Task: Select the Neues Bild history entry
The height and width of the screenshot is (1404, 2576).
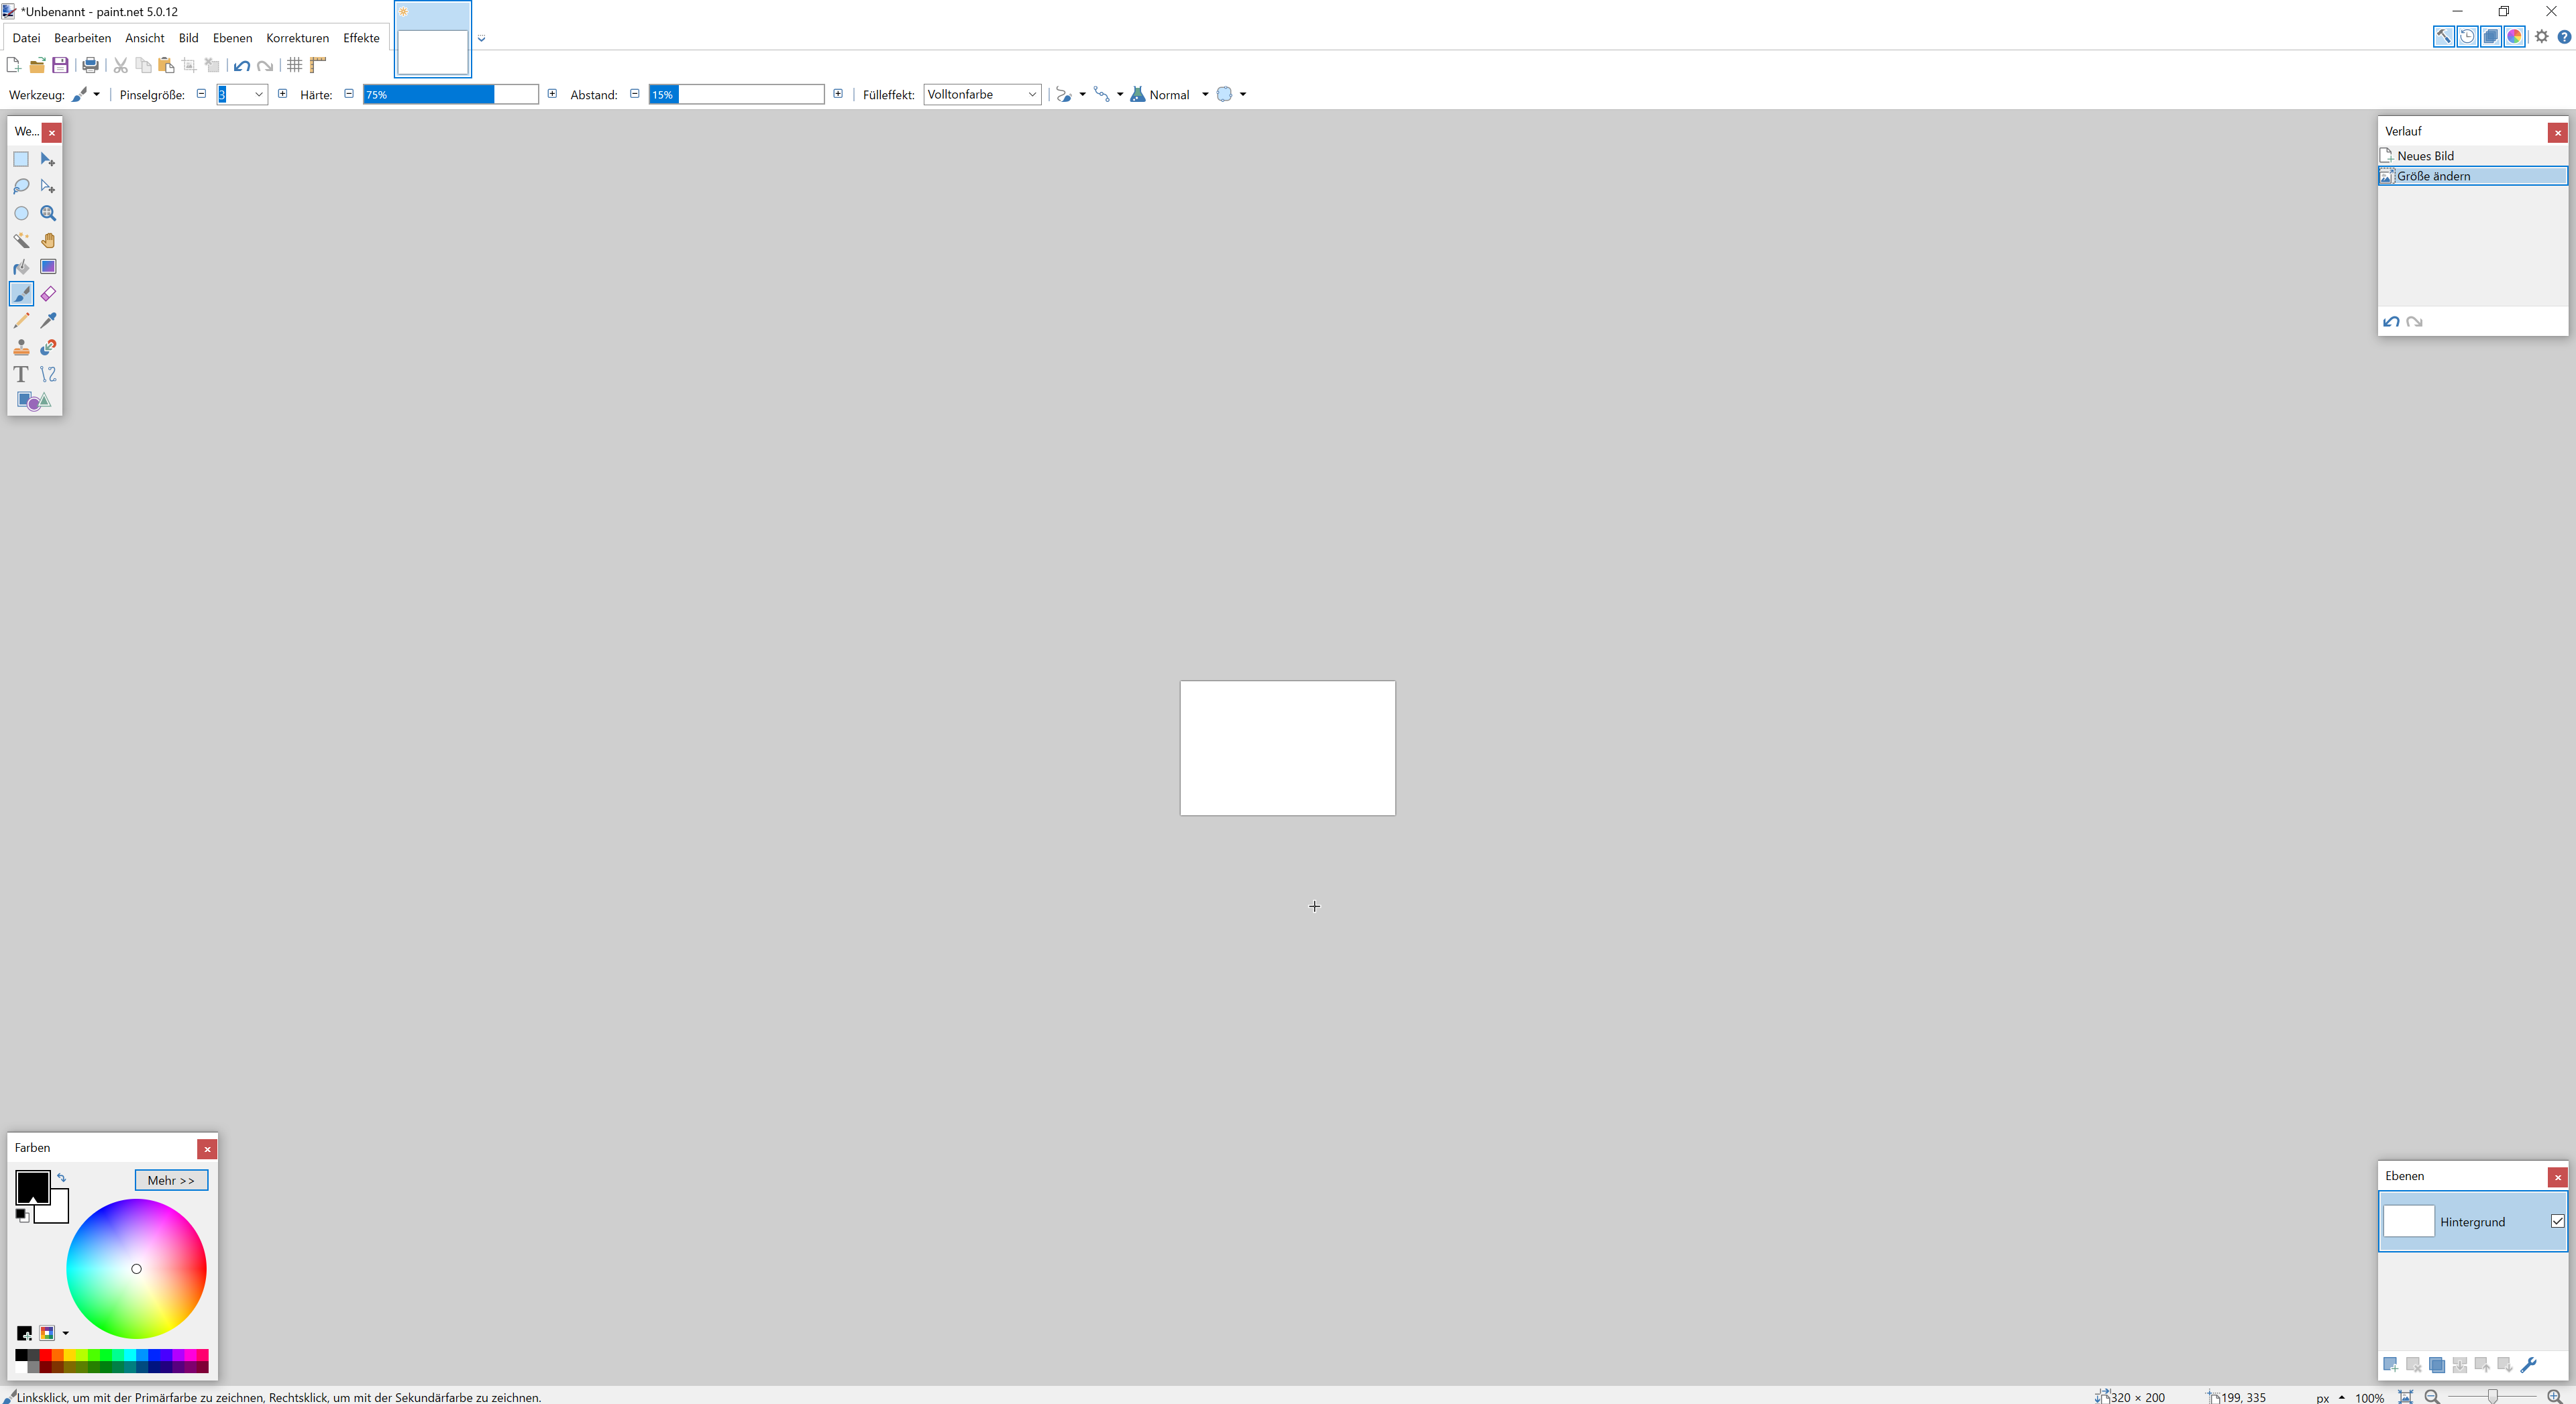Action: [x=2425, y=156]
